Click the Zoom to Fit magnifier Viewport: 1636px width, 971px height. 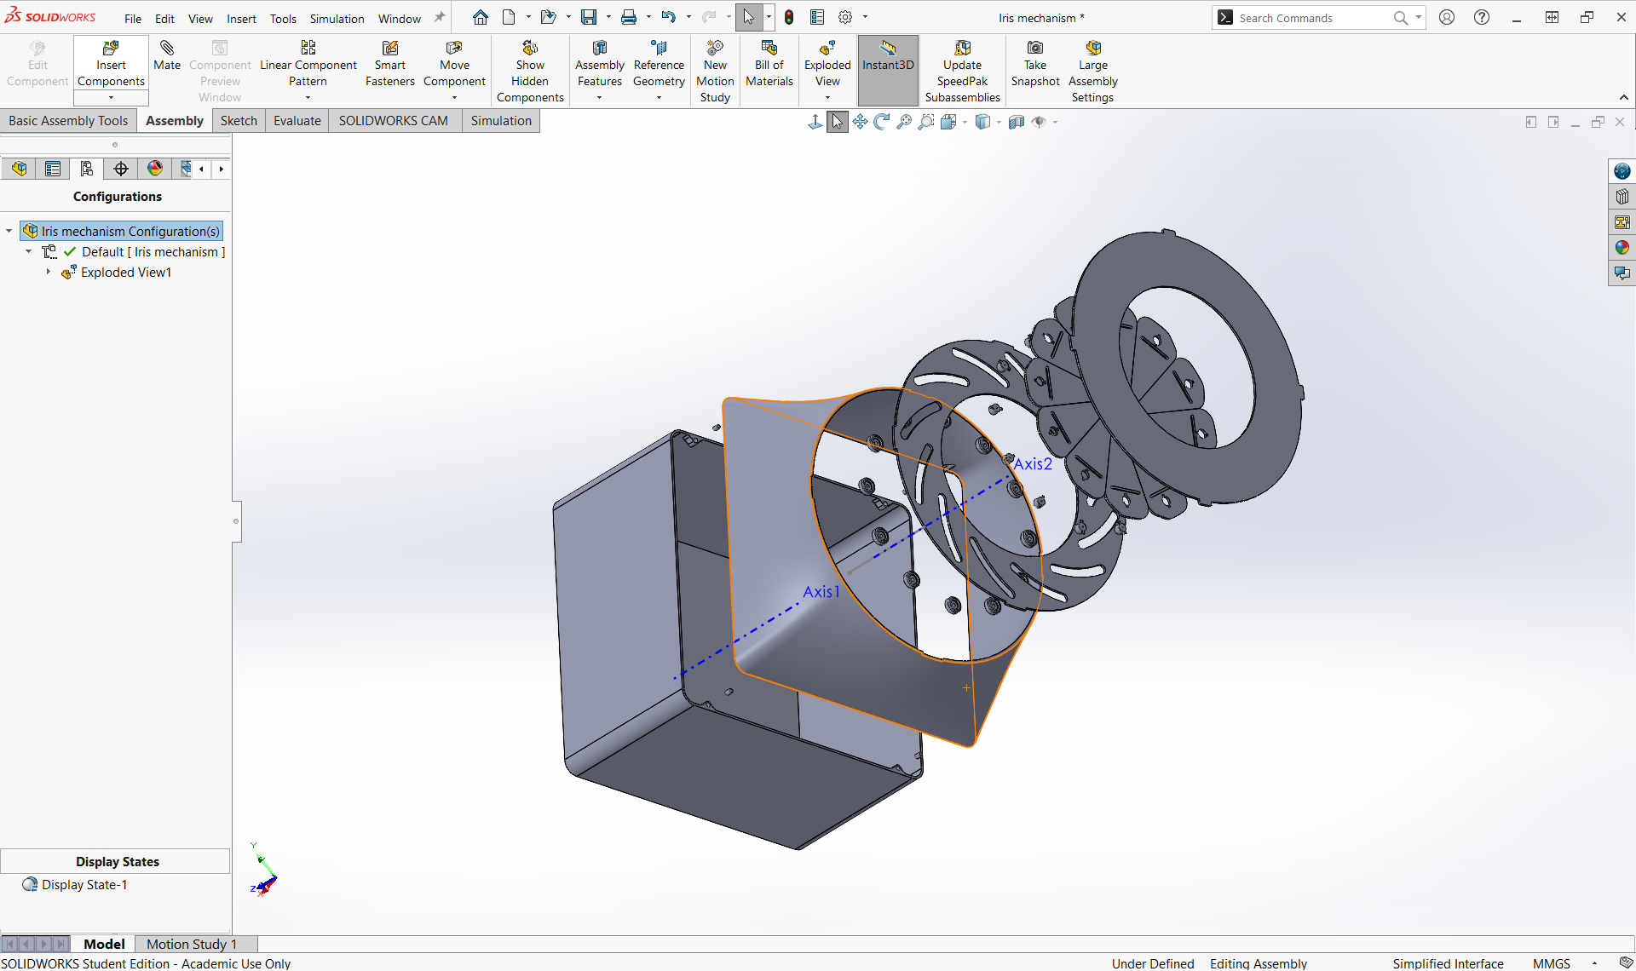(x=904, y=122)
